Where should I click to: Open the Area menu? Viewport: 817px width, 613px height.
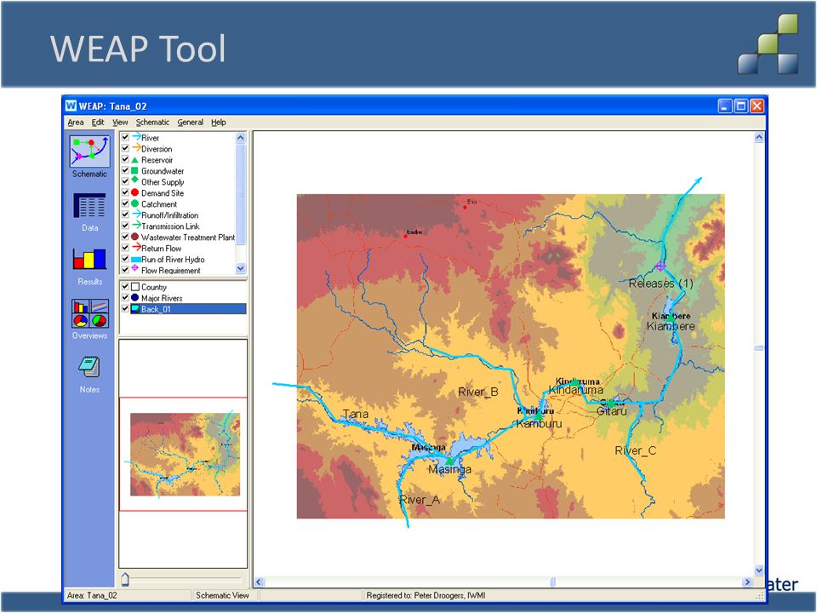coord(76,123)
